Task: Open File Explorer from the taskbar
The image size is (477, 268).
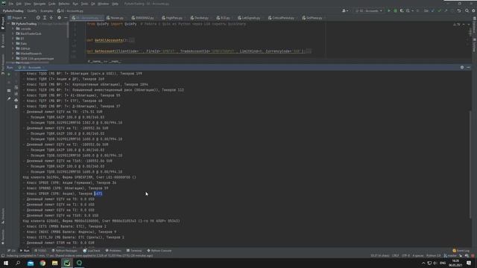Action: click(x=54, y=263)
